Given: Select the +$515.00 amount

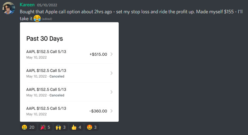Looking at the screenshot, I should pos(98,54).
